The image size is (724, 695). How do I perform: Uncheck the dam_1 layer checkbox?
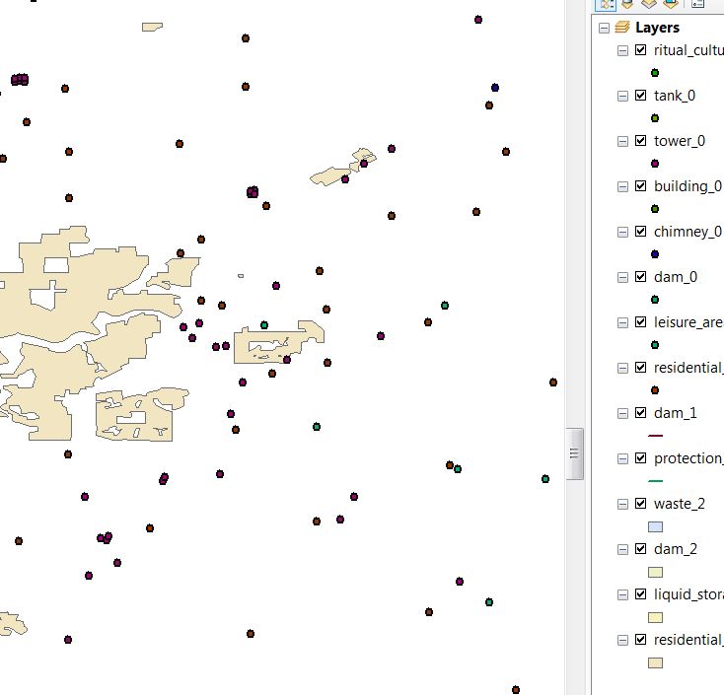(640, 413)
